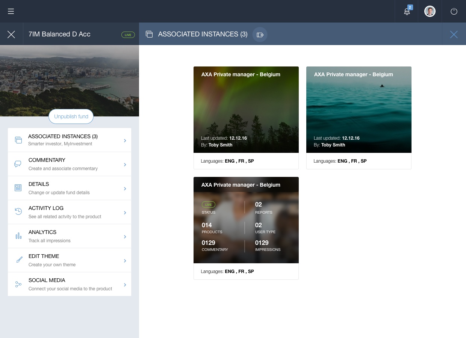Click the Unpublish fund button
This screenshot has height=338, width=466.
(71, 116)
